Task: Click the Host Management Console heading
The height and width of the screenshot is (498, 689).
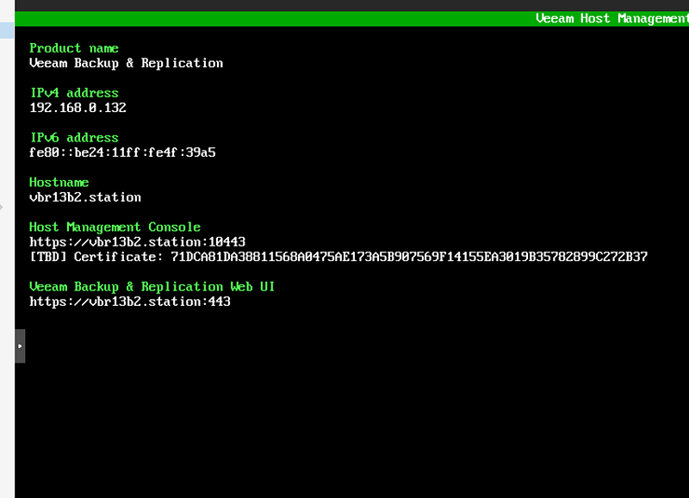Action: (x=115, y=227)
